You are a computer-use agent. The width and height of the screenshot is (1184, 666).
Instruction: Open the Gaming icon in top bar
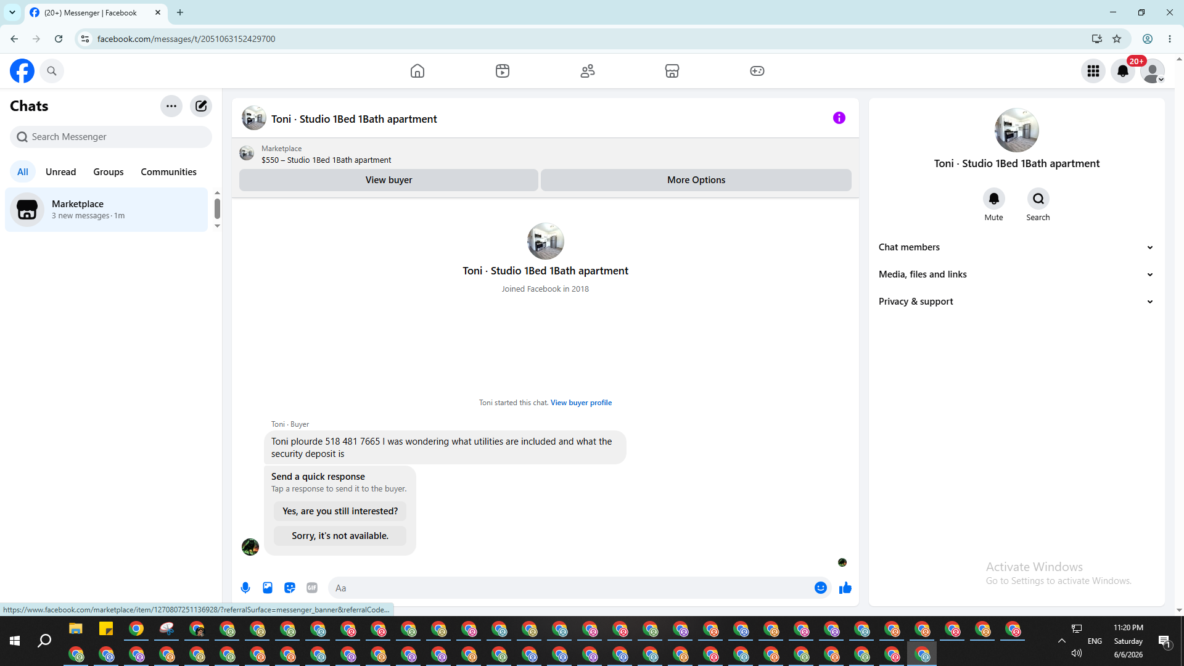point(757,71)
